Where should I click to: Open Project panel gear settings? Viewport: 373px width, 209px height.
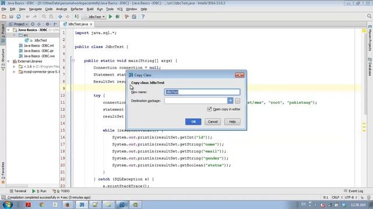[48, 24]
